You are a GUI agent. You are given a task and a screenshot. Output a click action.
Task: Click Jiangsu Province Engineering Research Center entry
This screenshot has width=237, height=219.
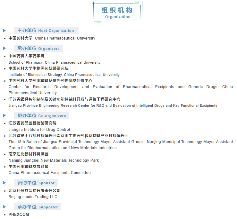(x=113, y=105)
